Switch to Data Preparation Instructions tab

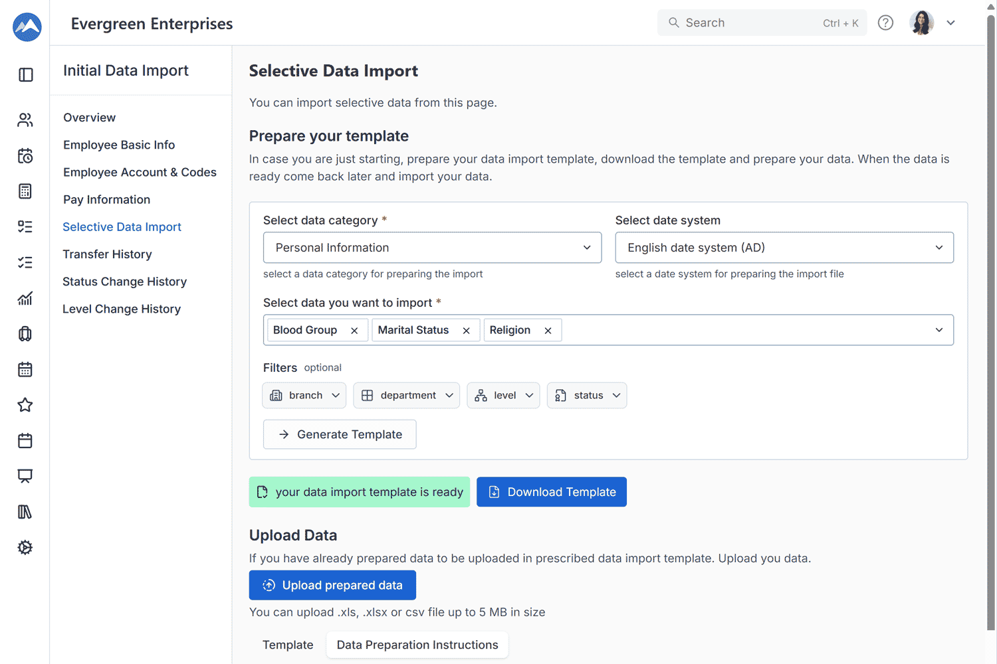click(x=417, y=645)
